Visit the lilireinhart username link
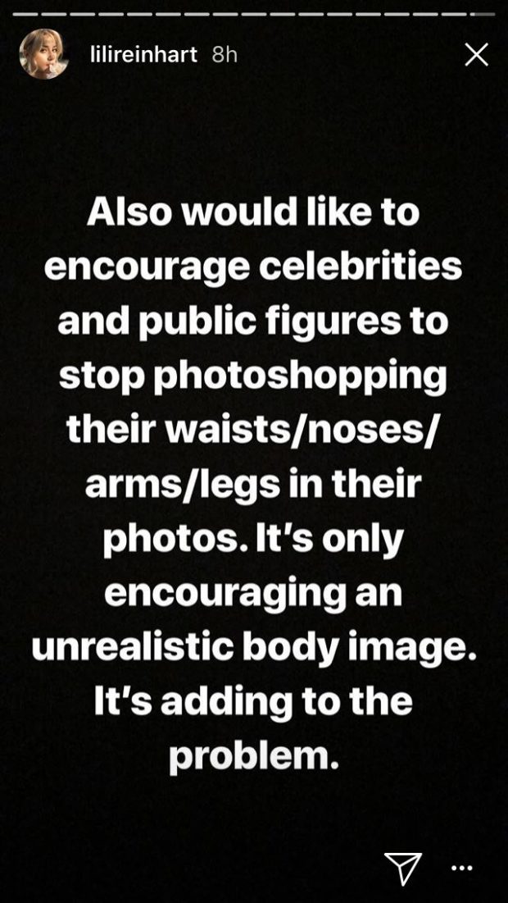The width and height of the screenshot is (508, 903). (144, 55)
